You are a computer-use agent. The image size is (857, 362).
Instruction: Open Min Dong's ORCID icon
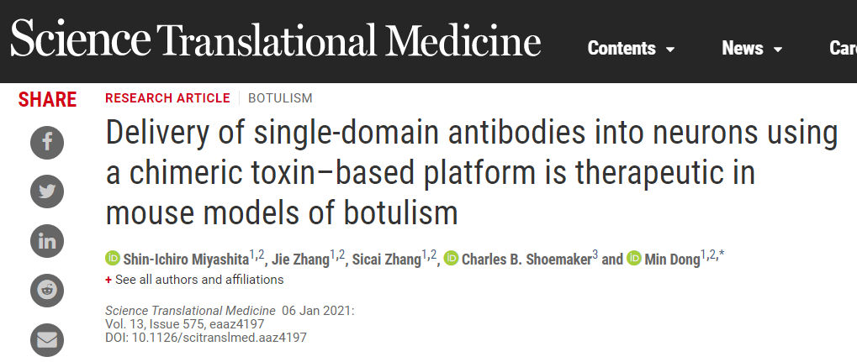point(634,258)
